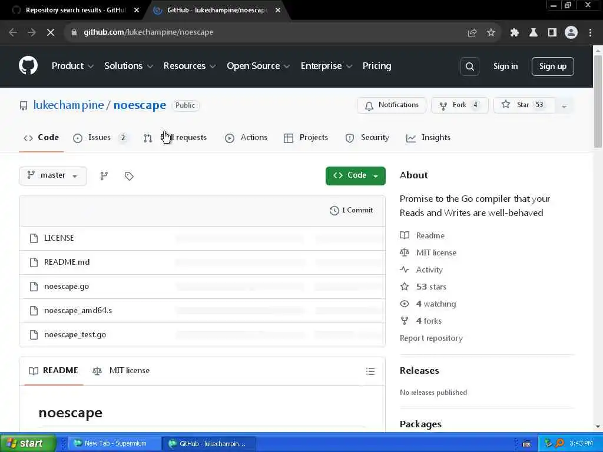Click the orange magnifier icon in system tray
603x452 pixels.
[559, 443]
